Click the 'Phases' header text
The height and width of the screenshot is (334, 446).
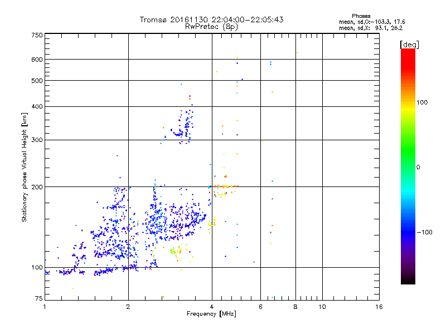tap(361, 16)
